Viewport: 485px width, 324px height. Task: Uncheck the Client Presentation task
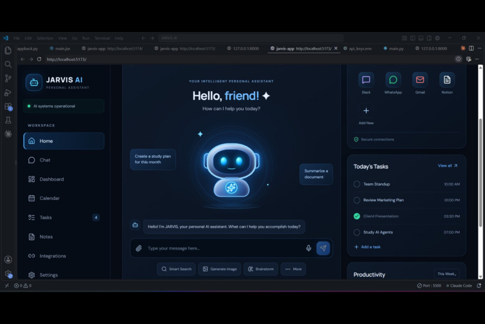[357, 216]
